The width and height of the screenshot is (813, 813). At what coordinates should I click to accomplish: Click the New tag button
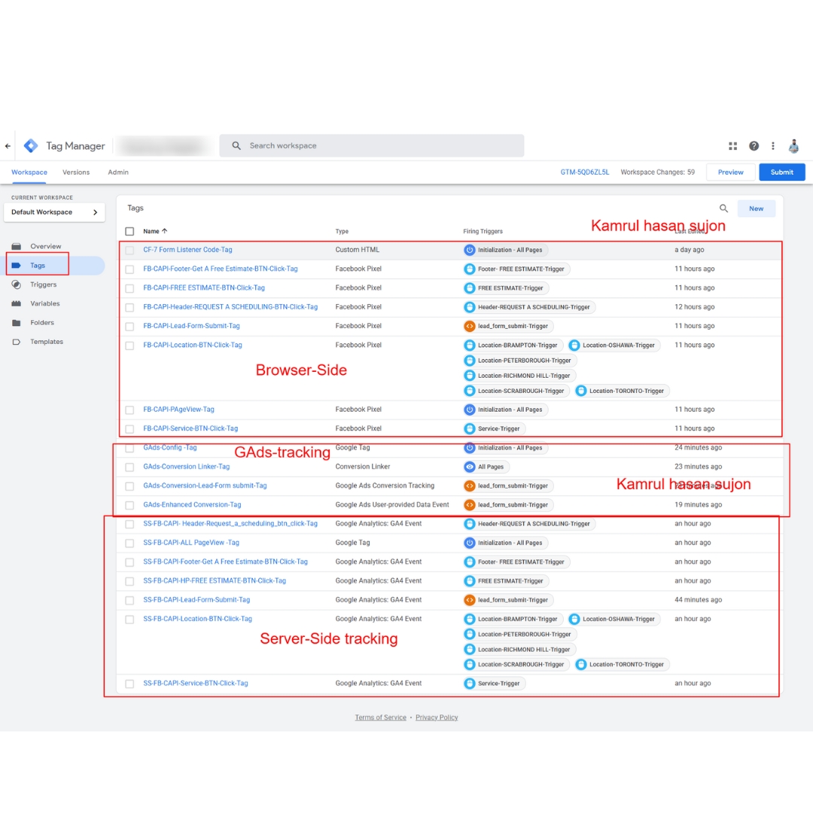756,209
